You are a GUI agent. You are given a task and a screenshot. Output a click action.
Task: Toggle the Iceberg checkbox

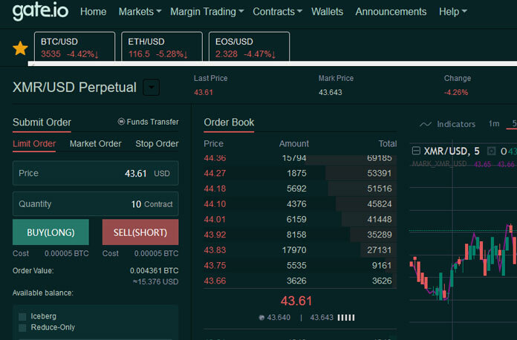click(22, 316)
